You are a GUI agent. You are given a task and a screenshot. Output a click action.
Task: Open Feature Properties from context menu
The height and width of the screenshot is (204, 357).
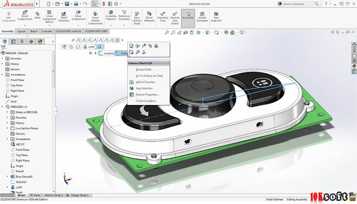pyautogui.click(x=147, y=94)
